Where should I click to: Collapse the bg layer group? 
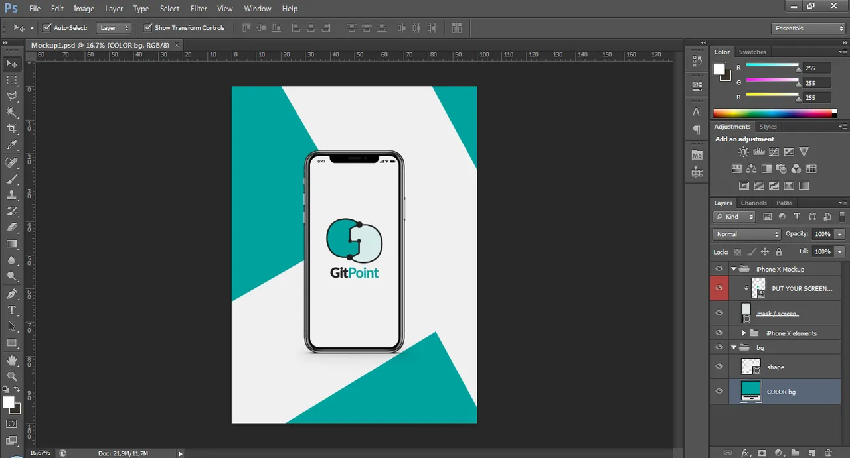(x=734, y=347)
